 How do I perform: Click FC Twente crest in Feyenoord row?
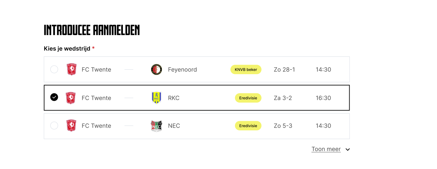pyautogui.click(x=71, y=70)
